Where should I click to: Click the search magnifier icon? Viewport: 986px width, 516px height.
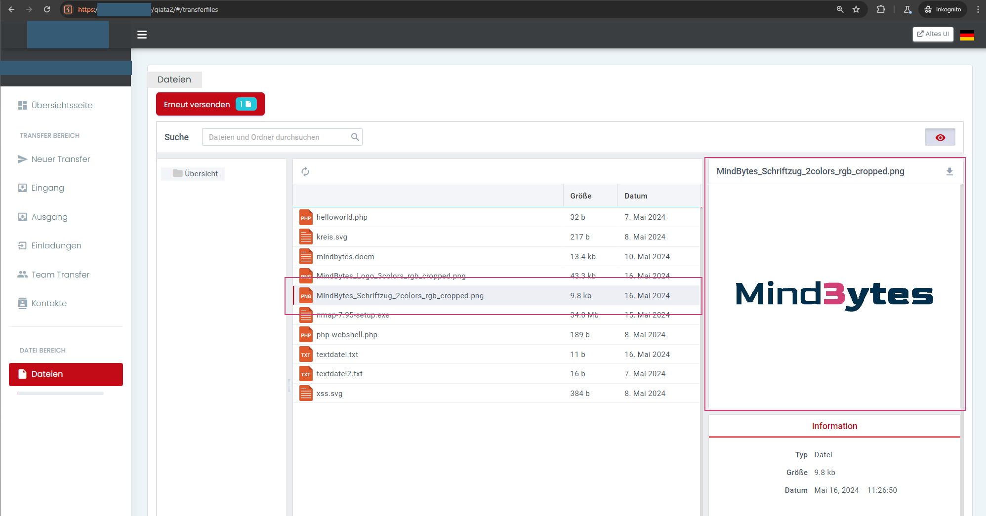[355, 137]
